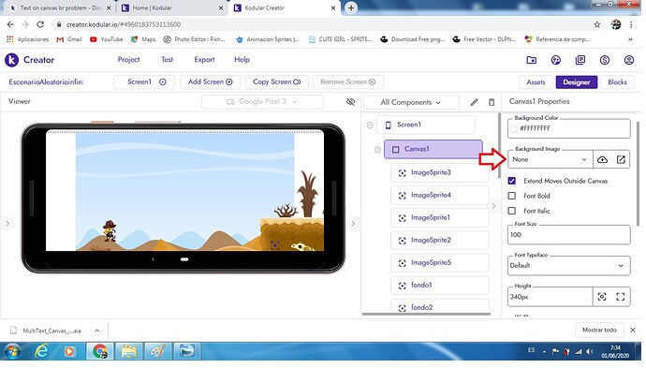
Task: Set height to automatic icon
Action: point(602,297)
